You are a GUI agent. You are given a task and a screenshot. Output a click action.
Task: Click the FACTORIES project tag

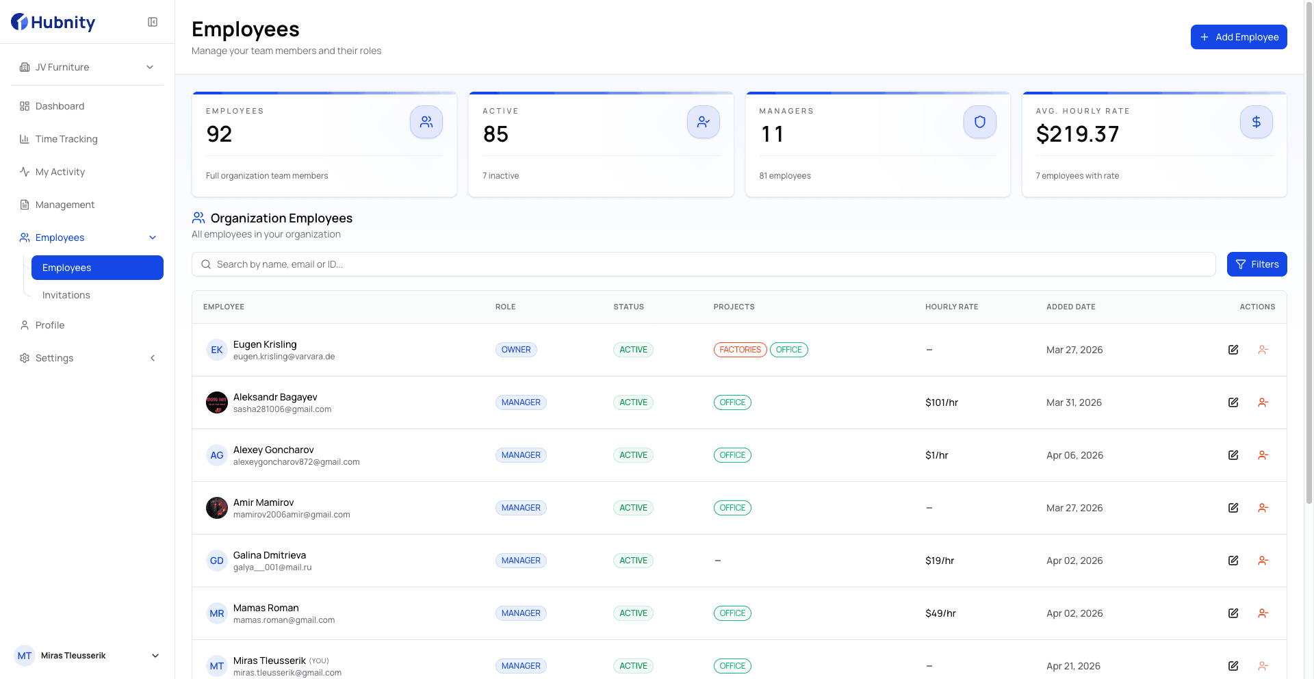coord(740,350)
